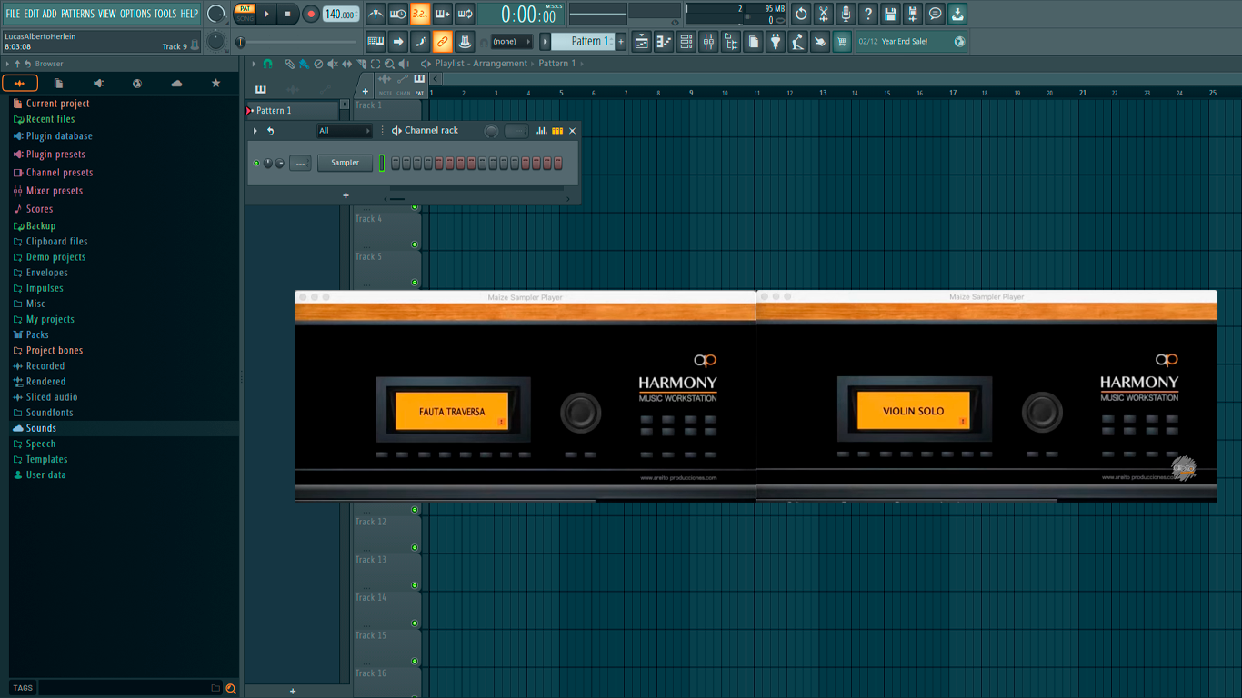Image resolution: width=1242 pixels, height=698 pixels.
Task: Add a channel with plus in Channel rack
Action: coord(346,195)
